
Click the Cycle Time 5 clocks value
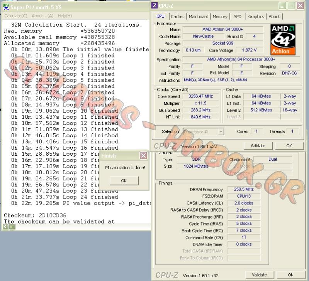click(x=244, y=224)
